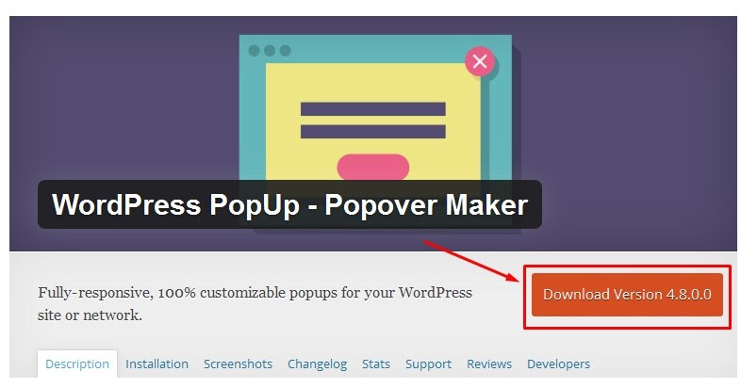This screenshot has width=741, height=388.
Task: Open the Changelog tab
Action: point(317,364)
